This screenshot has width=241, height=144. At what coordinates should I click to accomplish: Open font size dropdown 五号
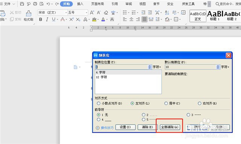point(87,12)
